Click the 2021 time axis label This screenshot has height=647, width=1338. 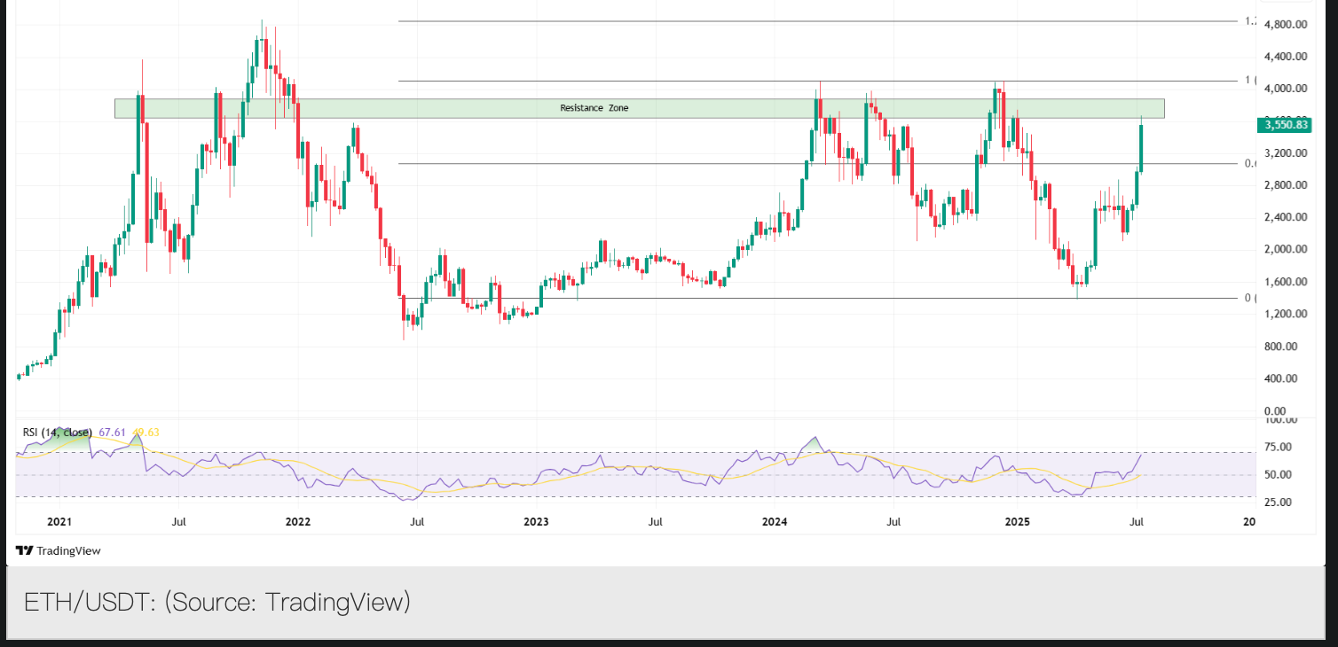coord(59,522)
